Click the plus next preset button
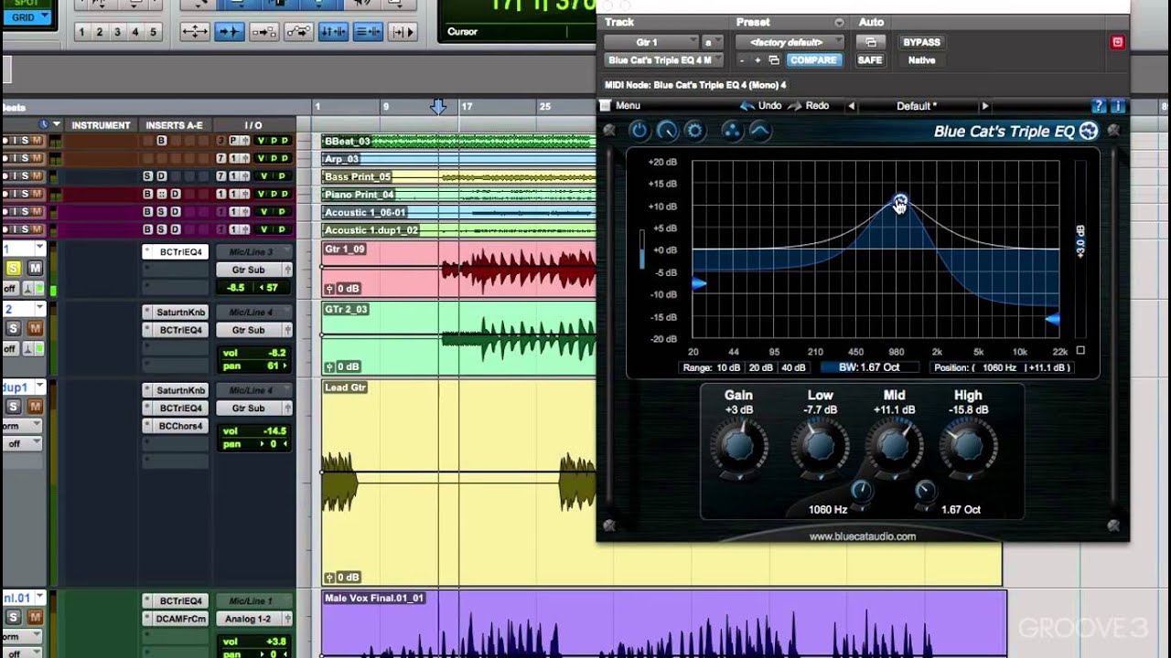This screenshot has height=658, width=1171. pyautogui.click(x=757, y=60)
